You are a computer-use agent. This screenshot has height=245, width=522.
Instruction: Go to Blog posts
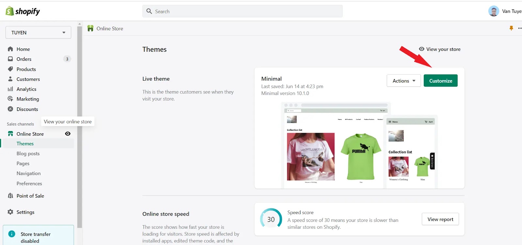[x=28, y=154]
